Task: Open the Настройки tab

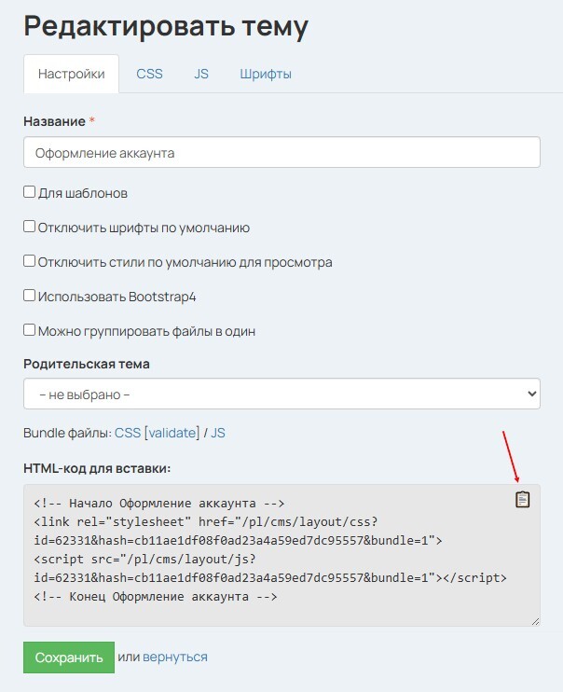Action: [72, 74]
